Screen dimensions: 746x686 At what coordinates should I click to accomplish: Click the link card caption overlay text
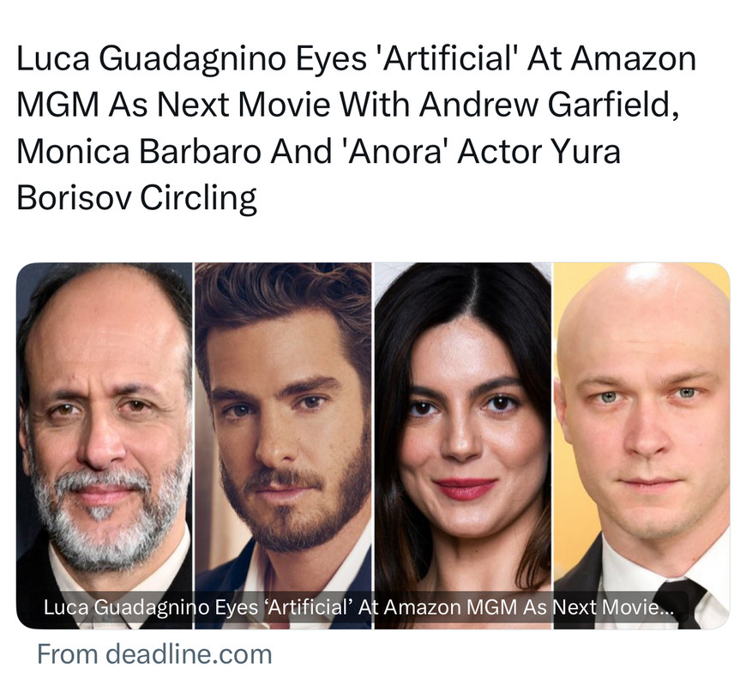[x=358, y=607]
